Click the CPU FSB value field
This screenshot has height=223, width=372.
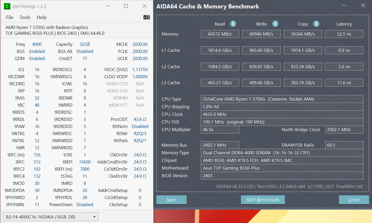tap(282, 122)
